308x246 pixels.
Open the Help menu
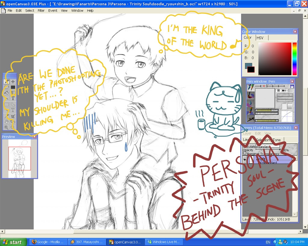90,11
